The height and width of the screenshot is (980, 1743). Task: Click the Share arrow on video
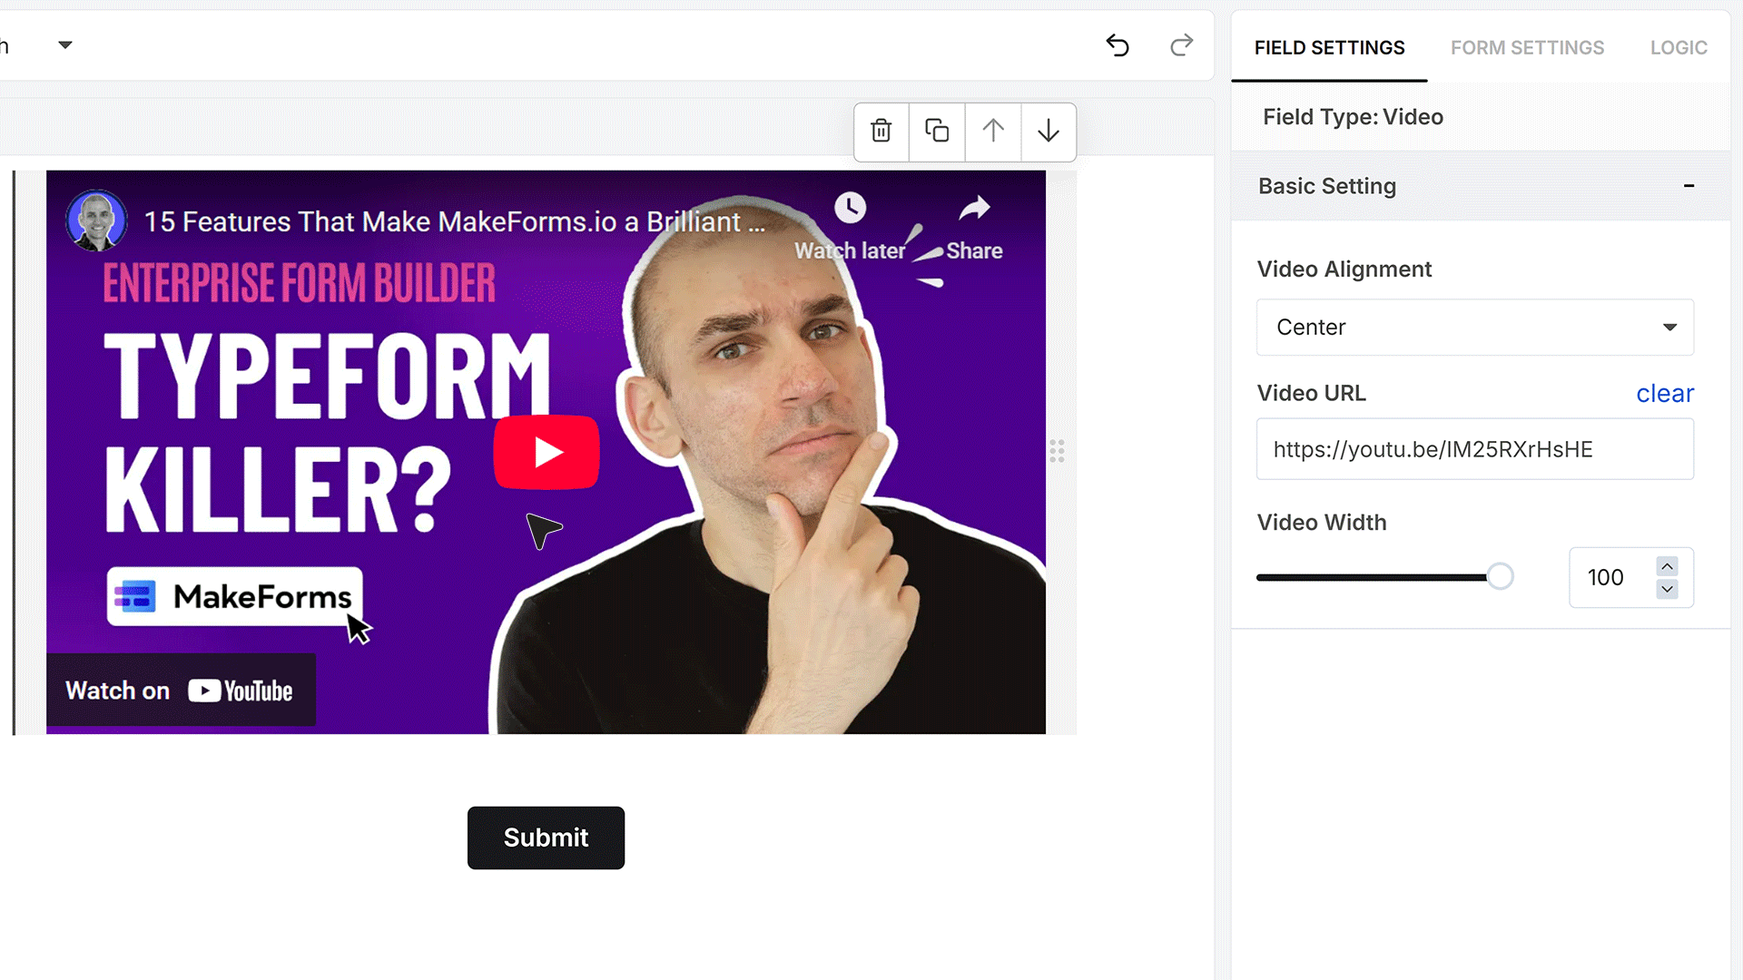974,208
